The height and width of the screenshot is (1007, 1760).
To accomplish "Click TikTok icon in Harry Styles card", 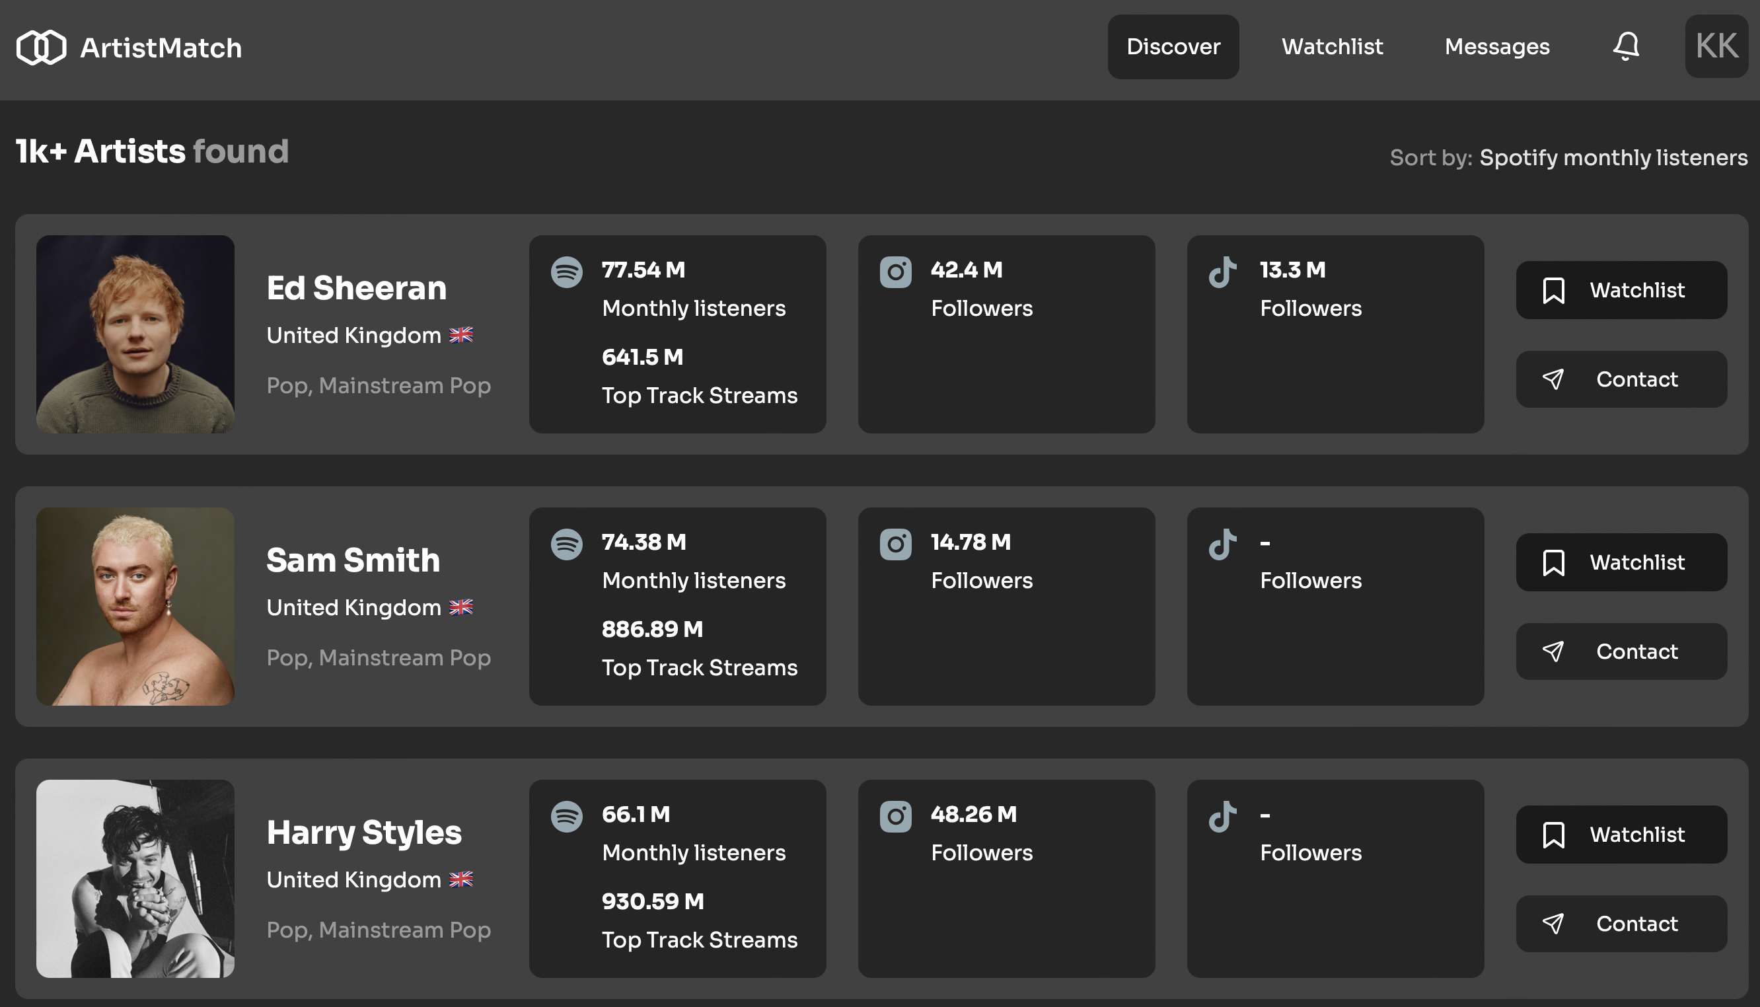I will [1222, 817].
